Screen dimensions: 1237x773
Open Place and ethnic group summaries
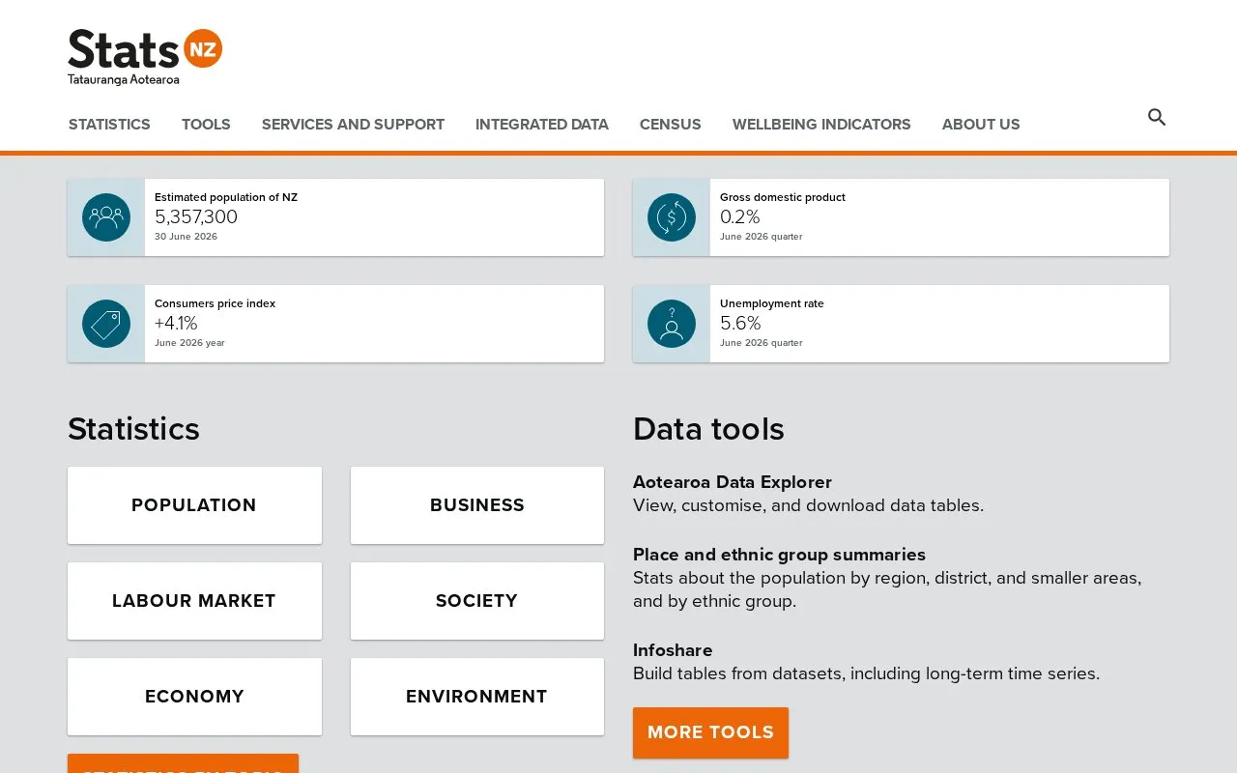[x=779, y=555]
